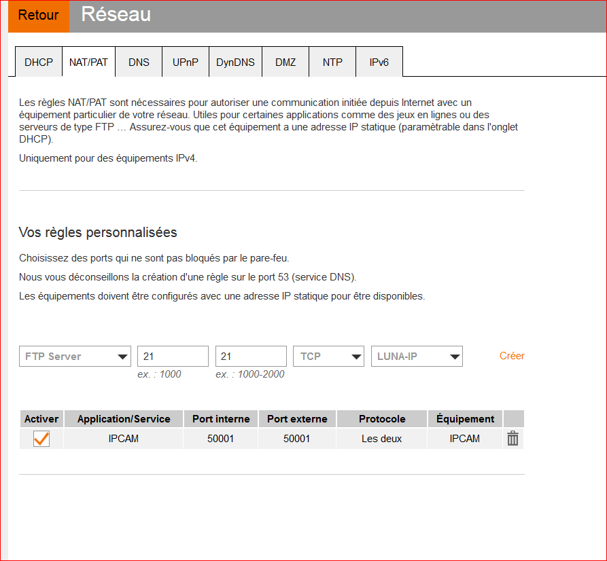Open the DNS tab

(x=139, y=62)
